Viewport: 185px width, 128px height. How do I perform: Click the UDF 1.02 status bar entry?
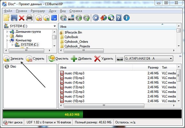click(49, 122)
